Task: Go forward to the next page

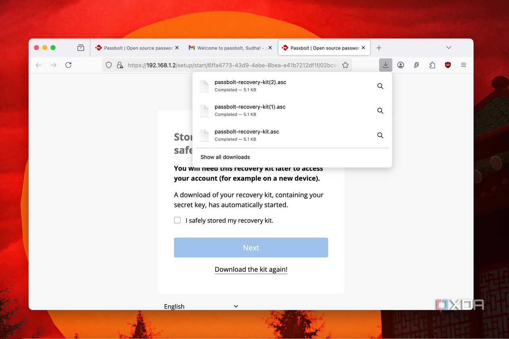Action: [53, 65]
